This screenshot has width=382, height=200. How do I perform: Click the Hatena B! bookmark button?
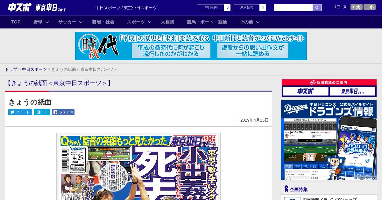point(42,112)
